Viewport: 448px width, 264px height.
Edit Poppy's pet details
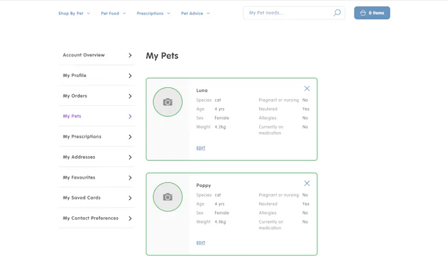pos(201,243)
